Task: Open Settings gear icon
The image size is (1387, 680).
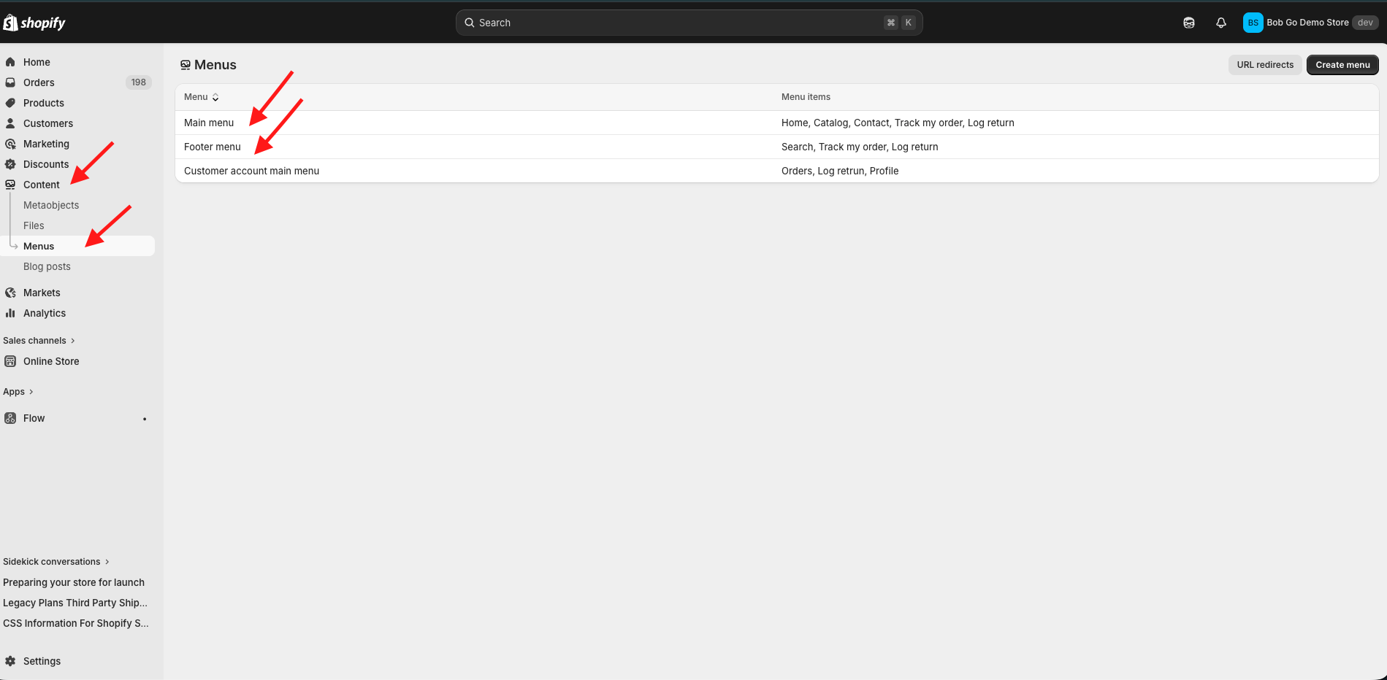Action: (10, 661)
